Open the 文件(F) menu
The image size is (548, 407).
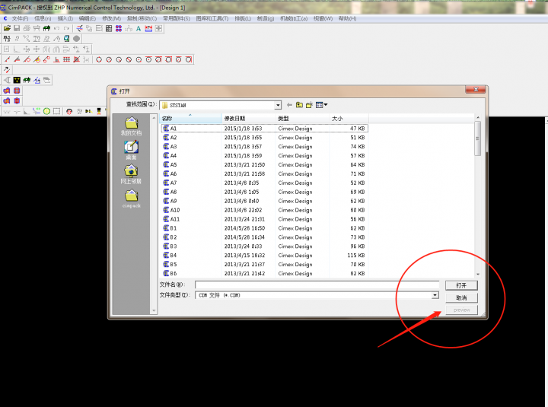click(x=20, y=17)
